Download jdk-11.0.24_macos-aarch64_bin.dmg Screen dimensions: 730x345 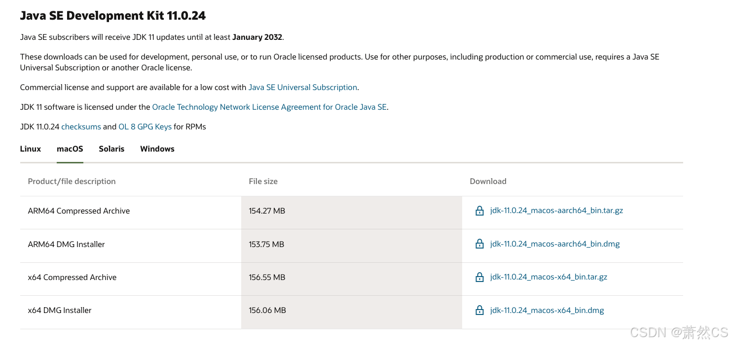pyautogui.click(x=555, y=244)
